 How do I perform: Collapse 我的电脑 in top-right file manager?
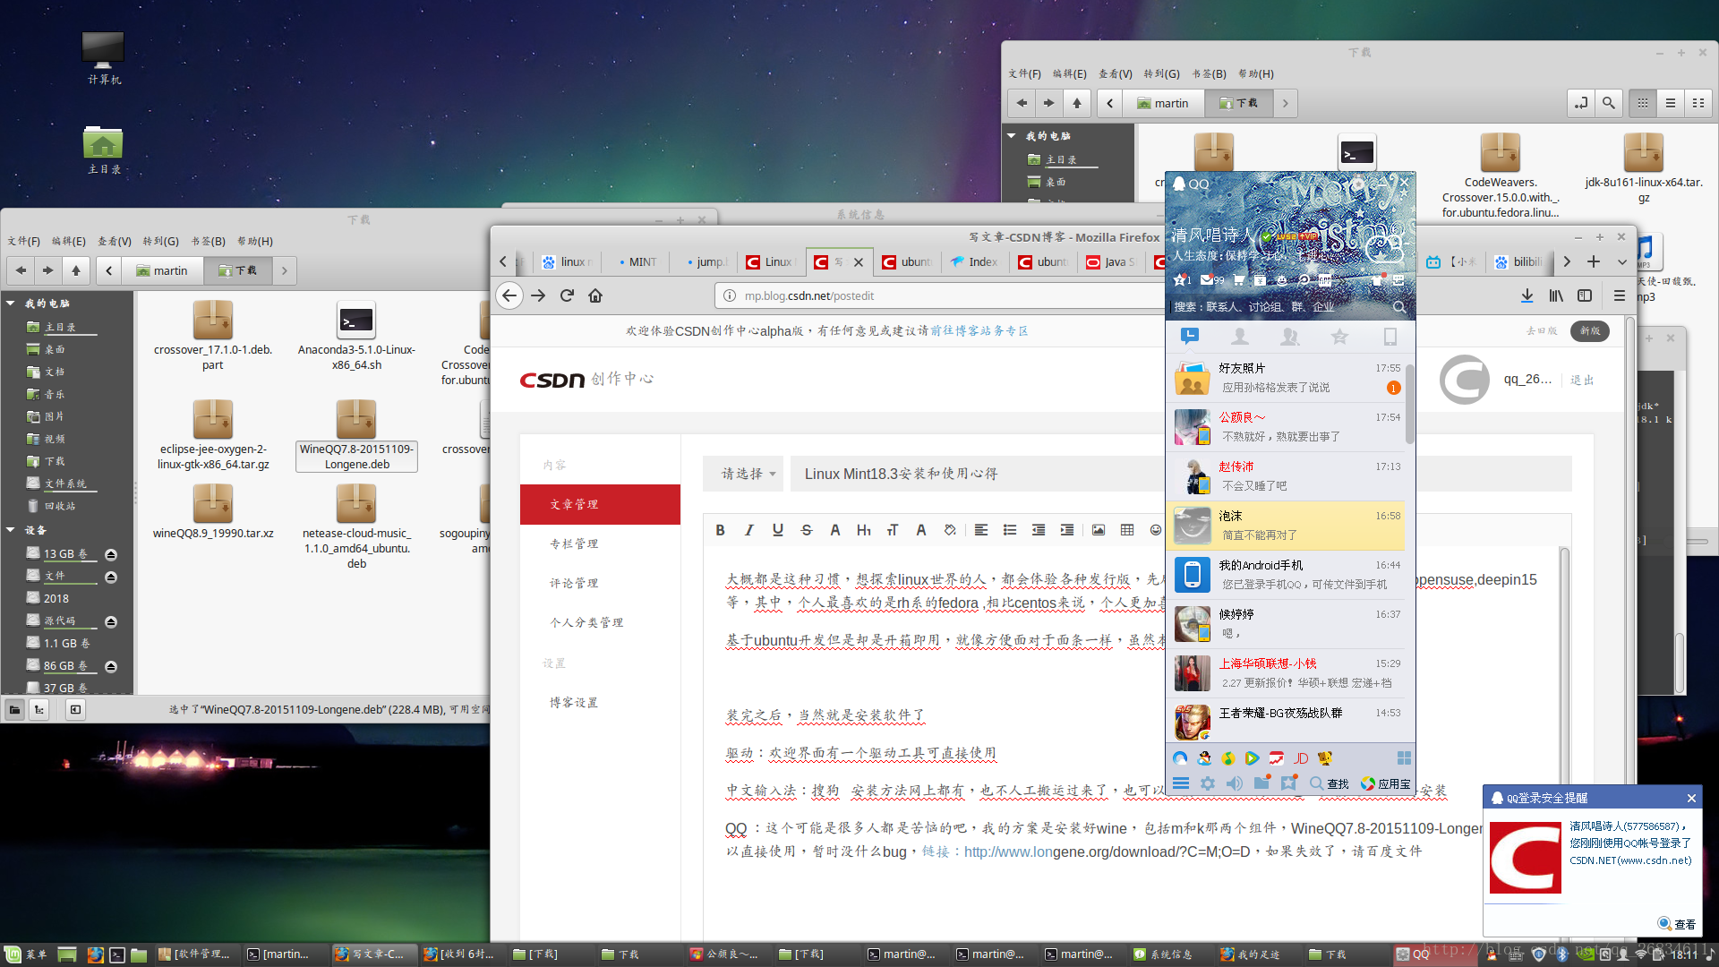tap(1012, 136)
